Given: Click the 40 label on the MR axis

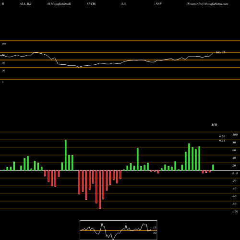Looking at the screenshot, I should coord(234,158).
